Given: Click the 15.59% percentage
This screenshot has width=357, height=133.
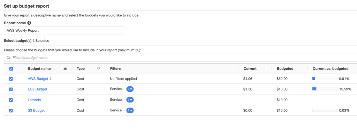Looking at the screenshot, I should [345, 89].
